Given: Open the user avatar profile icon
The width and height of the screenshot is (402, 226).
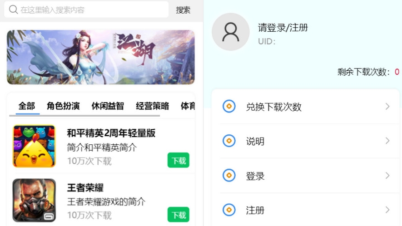Looking at the screenshot, I should [x=230, y=32].
